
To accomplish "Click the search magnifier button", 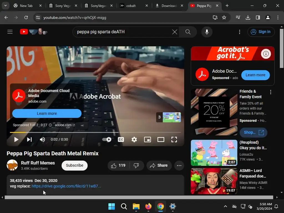I will [x=188, y=32].
